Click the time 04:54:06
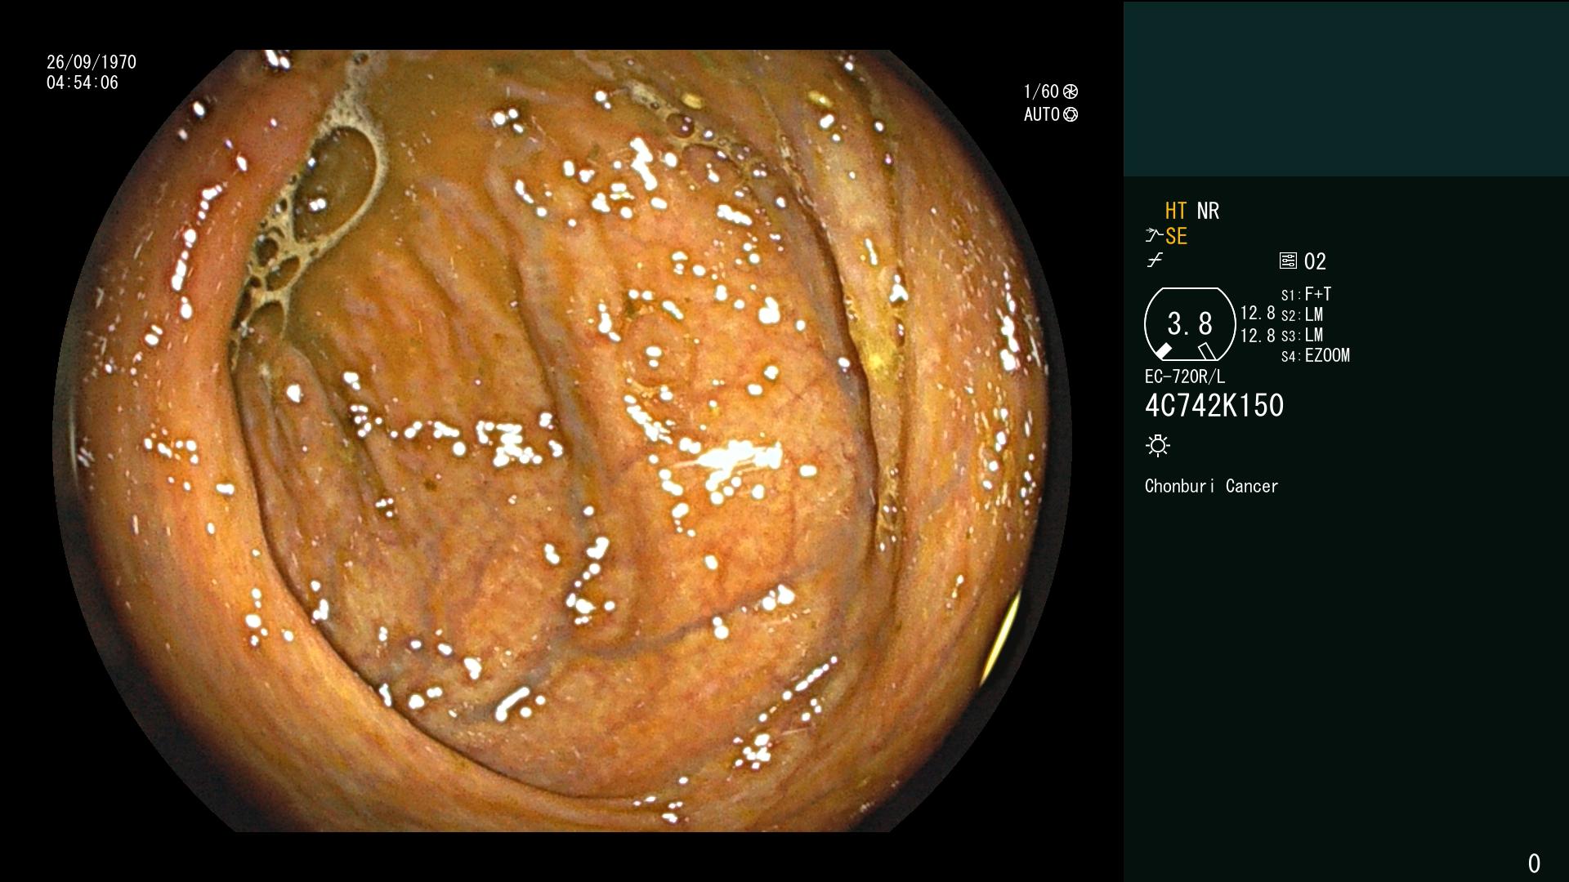1569x882 pixels. pyautogui.click(x=83, y=82)
